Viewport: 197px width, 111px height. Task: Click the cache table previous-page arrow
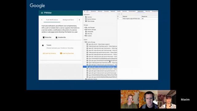click(119, 14)
